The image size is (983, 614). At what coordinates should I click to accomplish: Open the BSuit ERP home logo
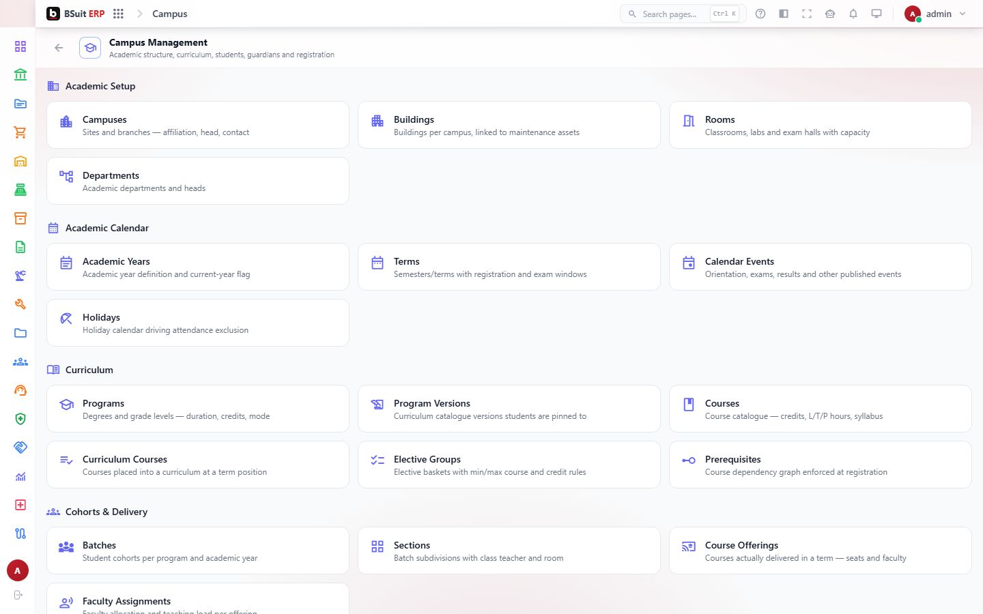pos(76,14)
